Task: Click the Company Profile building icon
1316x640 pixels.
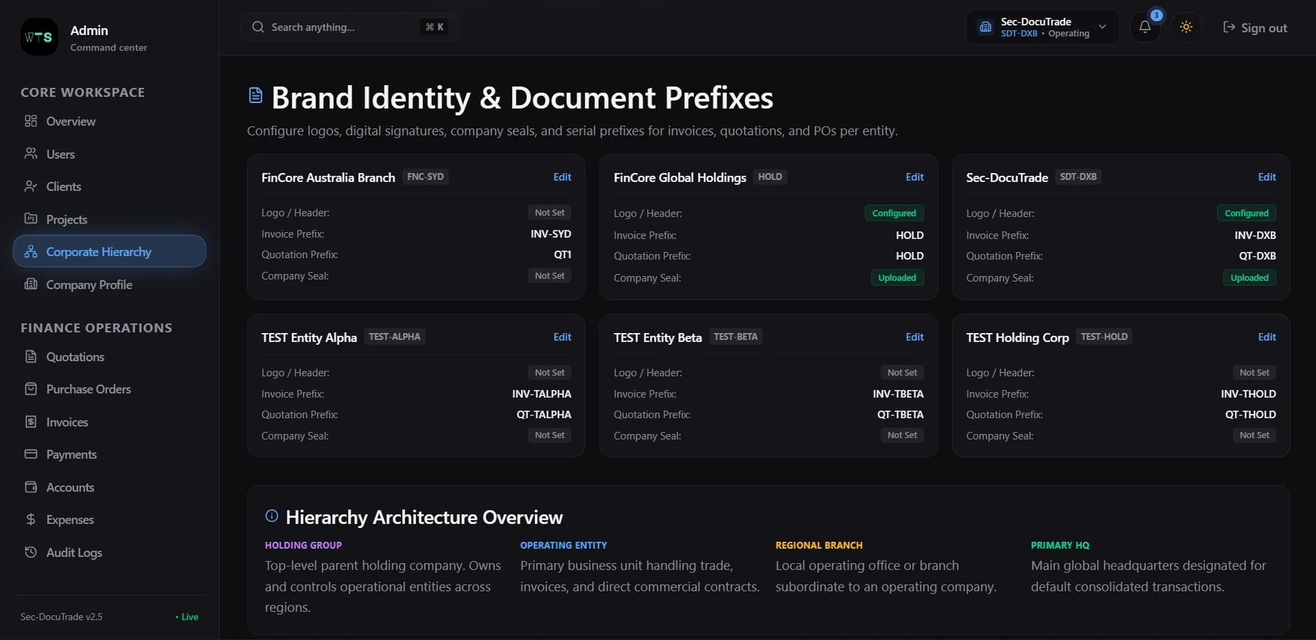Action: 31,284
